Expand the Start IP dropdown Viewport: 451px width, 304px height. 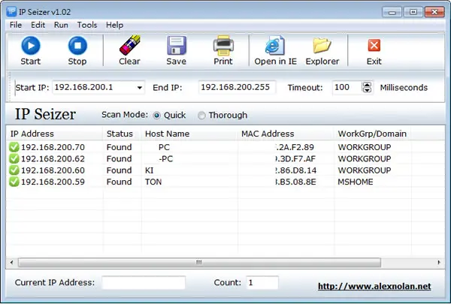140,88
